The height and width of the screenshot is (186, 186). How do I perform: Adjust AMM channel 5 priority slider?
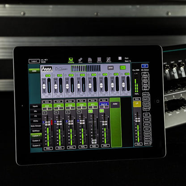tap(90, 85)
